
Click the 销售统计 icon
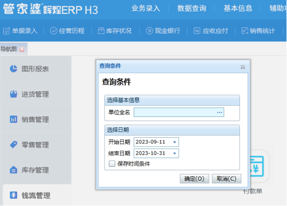[x=245, y=31]
